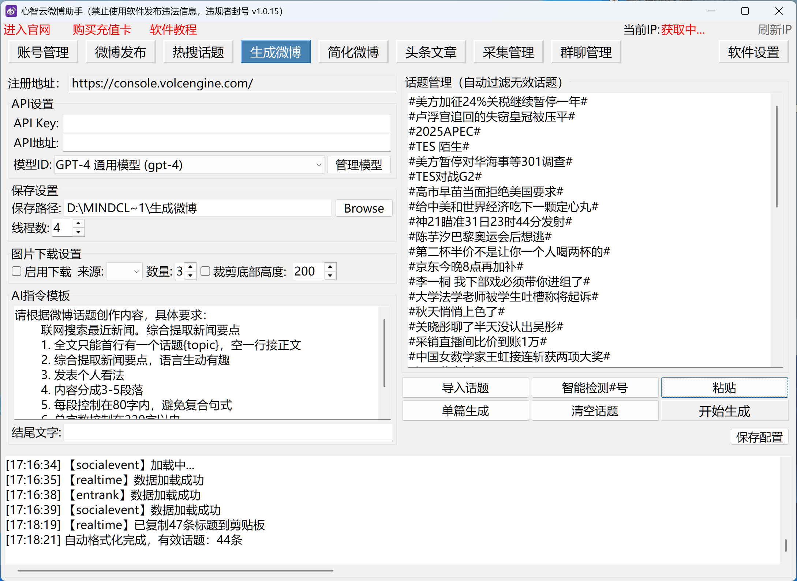Go to 软件设置 tab
The width and height of the screenshot is (797, 581).
point(753,52)
